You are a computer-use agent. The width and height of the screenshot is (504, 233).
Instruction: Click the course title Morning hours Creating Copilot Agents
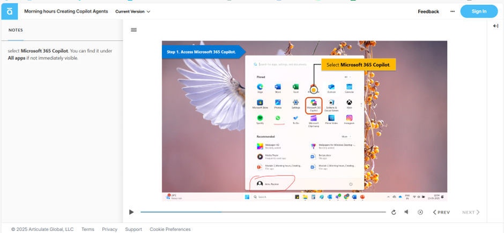(x=66, y=12)
